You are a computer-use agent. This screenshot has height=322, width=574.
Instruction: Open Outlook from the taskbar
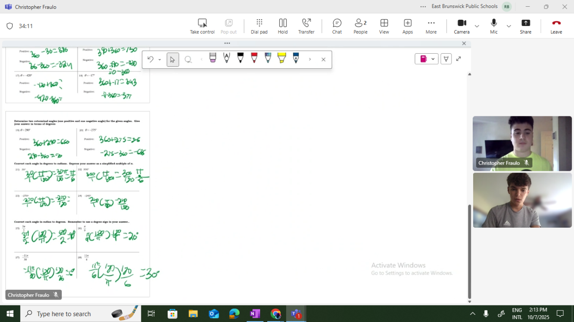tap(214, 314)
